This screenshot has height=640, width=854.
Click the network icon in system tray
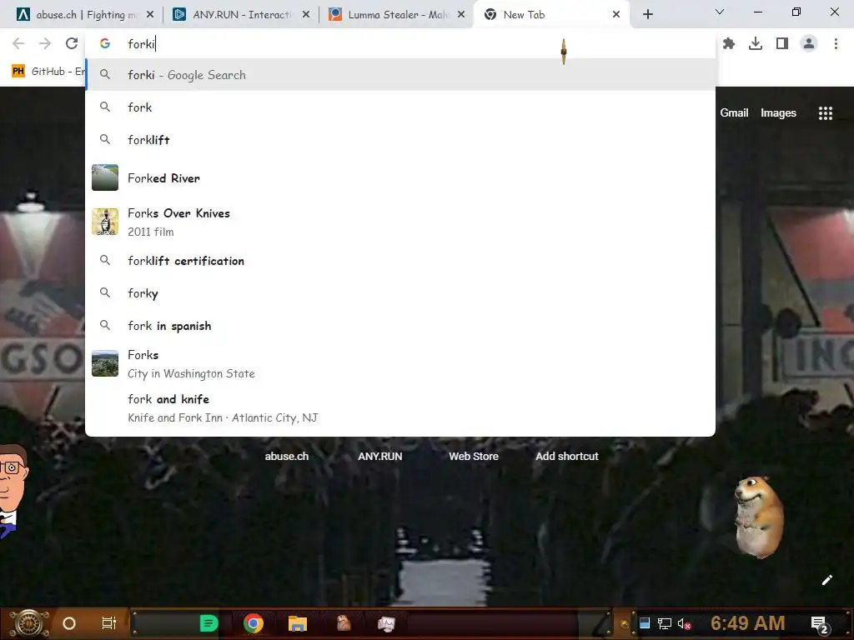click(x=664, y=623)
